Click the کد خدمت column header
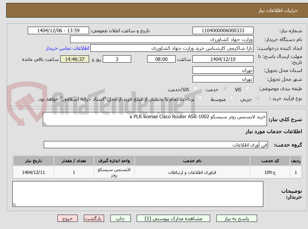The height and width of the screenshot is (229, 308). coord(270,161)
